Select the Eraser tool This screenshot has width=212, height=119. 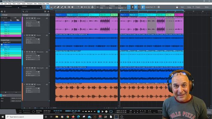tap(58, 7)
